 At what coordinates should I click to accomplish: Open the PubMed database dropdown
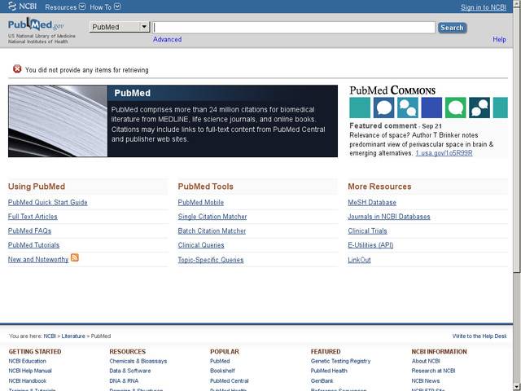click(x=120, y=27)
